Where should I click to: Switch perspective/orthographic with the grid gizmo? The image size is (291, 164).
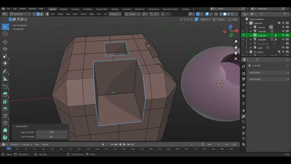coord(236,59)
